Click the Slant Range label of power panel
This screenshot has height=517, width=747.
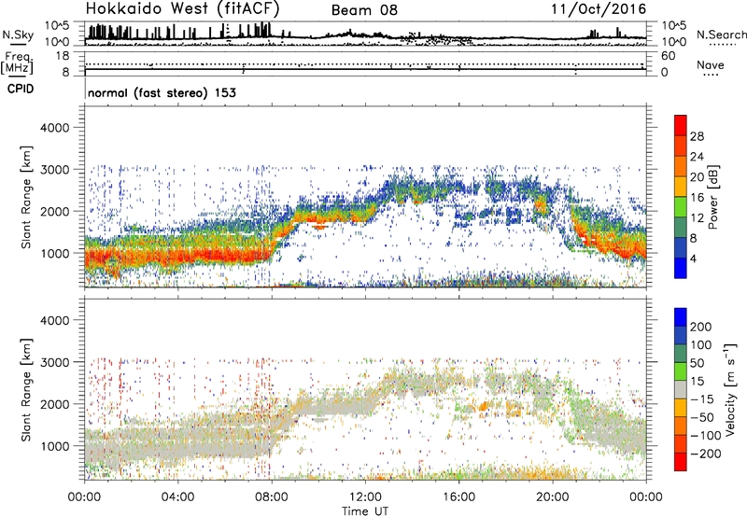coord(26,197)
